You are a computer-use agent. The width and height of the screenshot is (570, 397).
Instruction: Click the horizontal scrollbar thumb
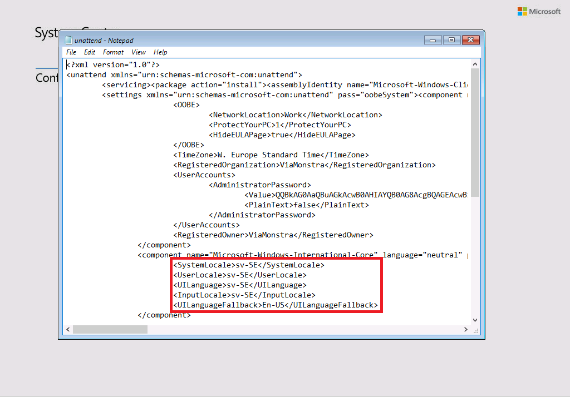tap(110, 329)
